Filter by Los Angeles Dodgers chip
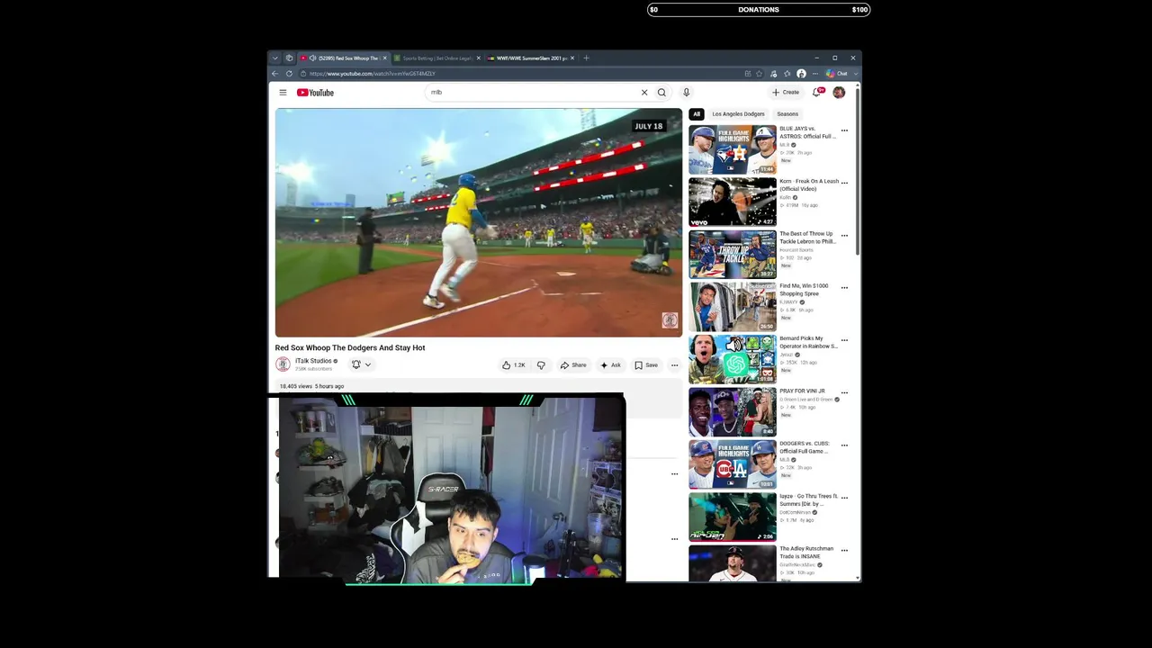1152x648 pixels. pos(738,114)
